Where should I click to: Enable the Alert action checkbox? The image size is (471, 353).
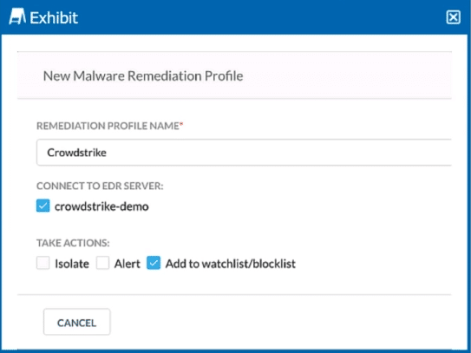pyautogui.click(x=102, y=263)
